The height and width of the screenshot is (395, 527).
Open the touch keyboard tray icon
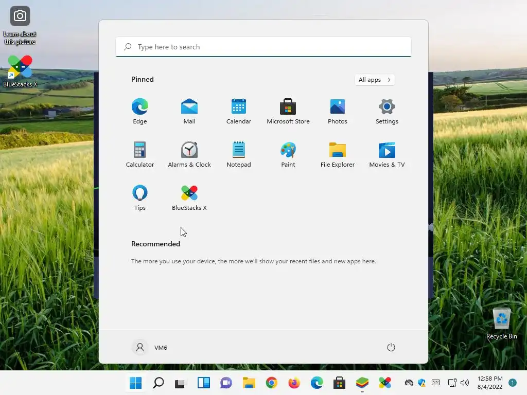[436, 383]
